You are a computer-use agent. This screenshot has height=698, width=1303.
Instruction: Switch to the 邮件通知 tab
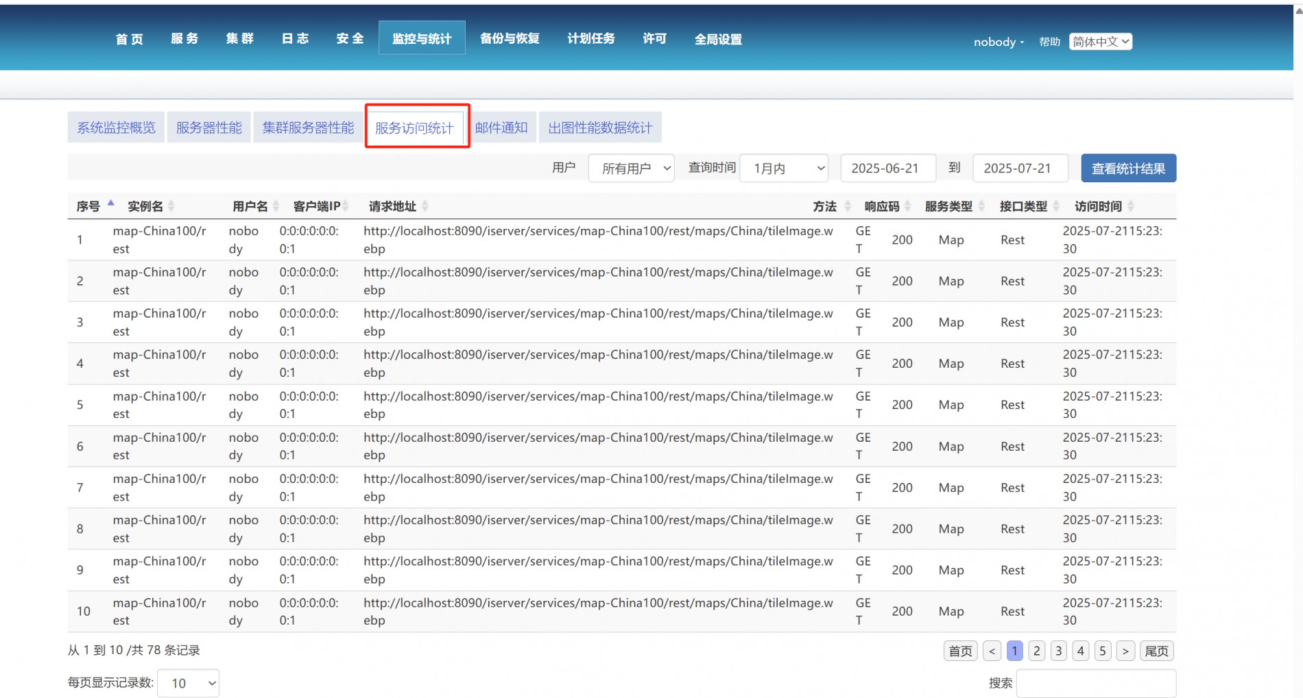[x=501, y=127]
